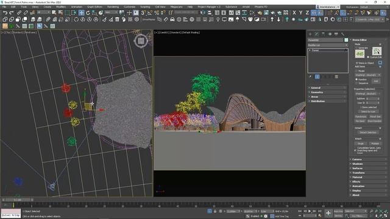The width and height of the screenshot is (390, 219).
Task: Restrict transform to X axis
Action: 294,12
